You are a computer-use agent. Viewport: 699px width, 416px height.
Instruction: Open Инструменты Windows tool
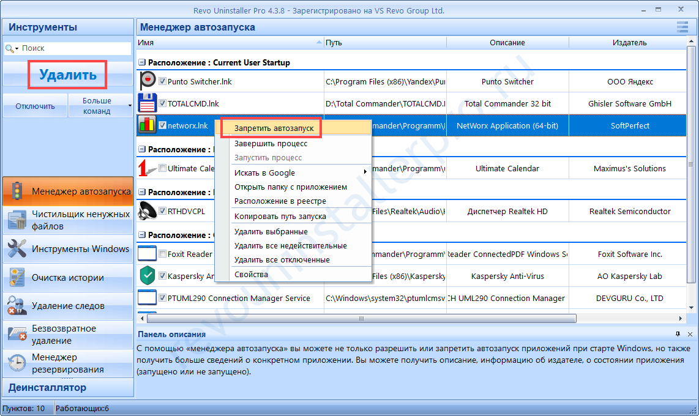tap(68, 248)
